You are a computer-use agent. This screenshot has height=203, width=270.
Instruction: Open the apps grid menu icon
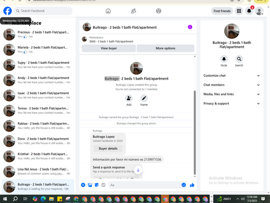point(239,11)
